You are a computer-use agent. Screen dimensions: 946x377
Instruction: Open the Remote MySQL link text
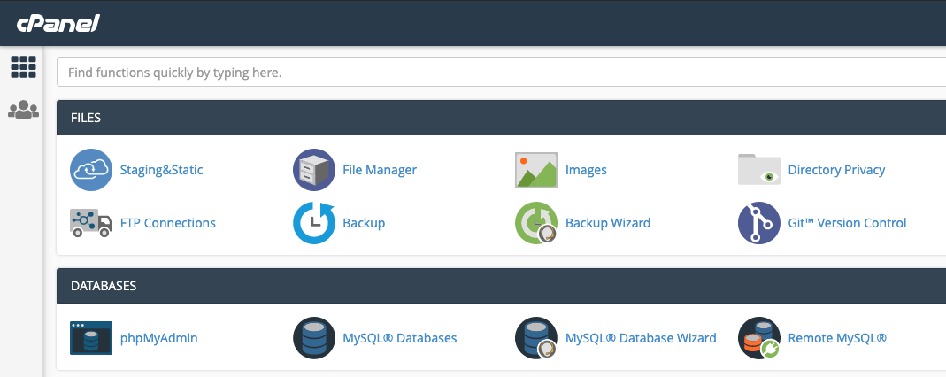coord(837,338)
